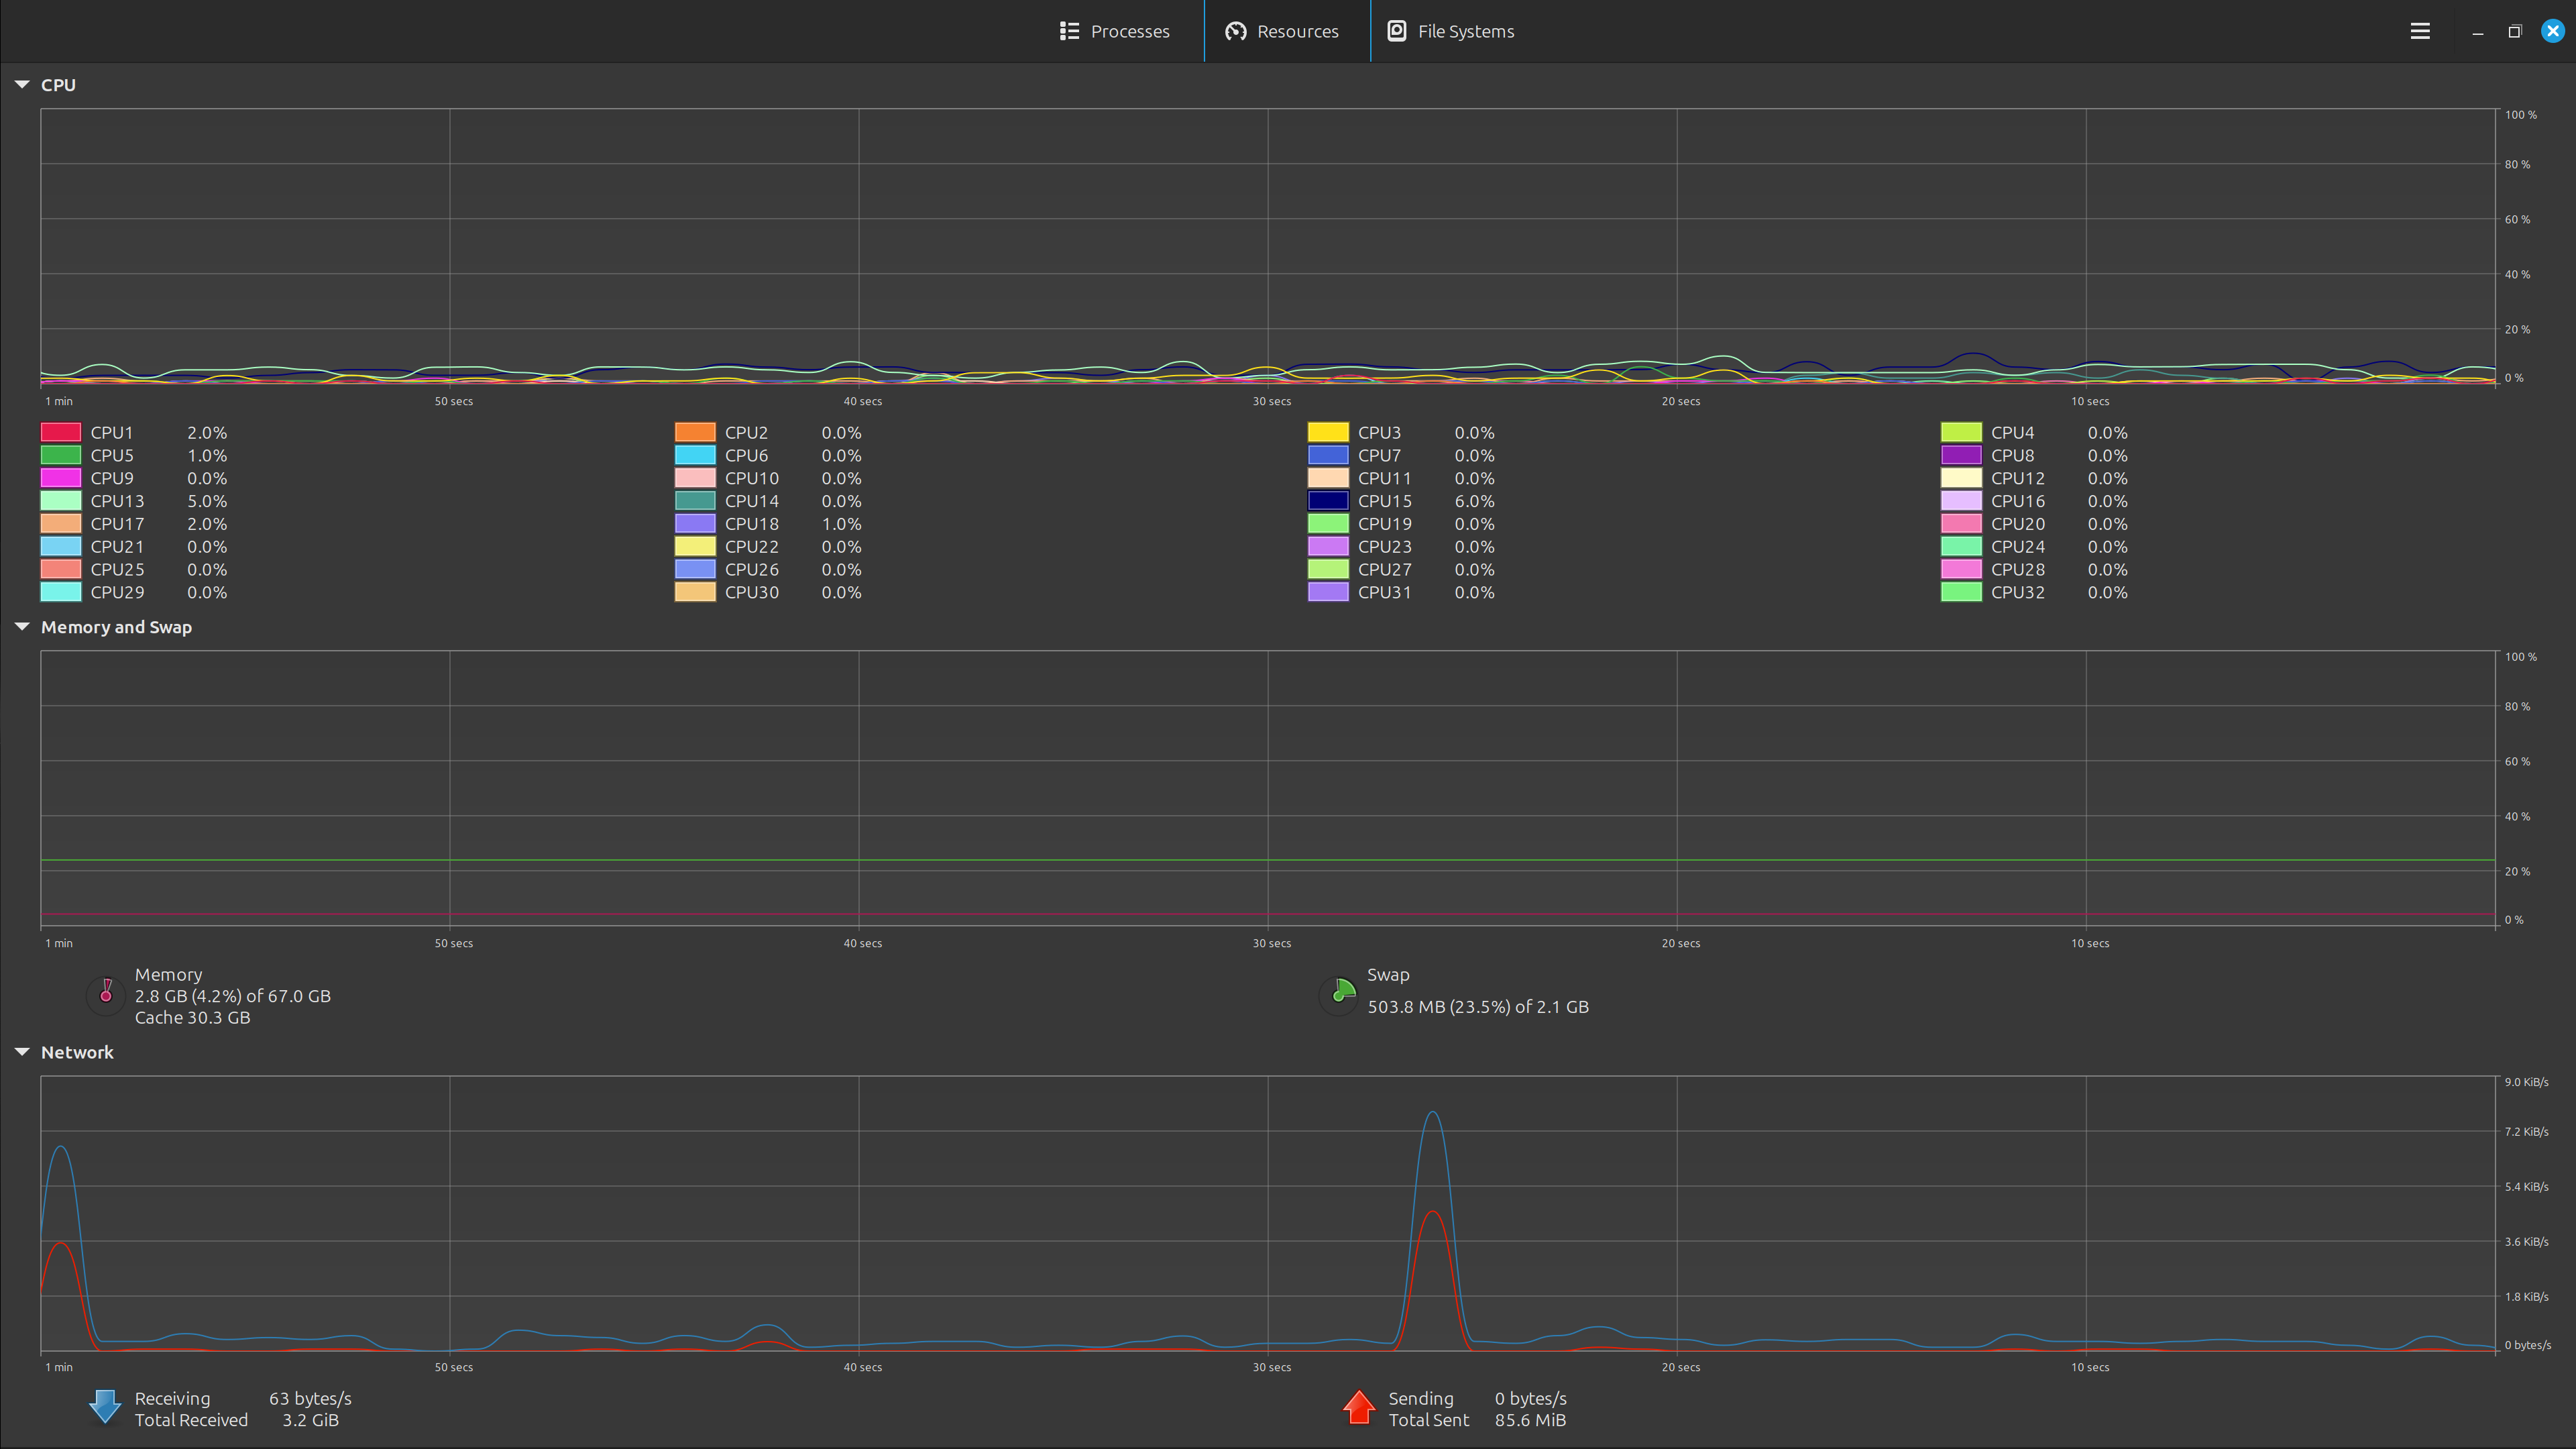
Task: Click the CPU16 lavender swatch
Action: [1961, 501]
